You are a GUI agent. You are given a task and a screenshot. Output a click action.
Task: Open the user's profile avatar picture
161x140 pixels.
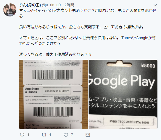10,10
